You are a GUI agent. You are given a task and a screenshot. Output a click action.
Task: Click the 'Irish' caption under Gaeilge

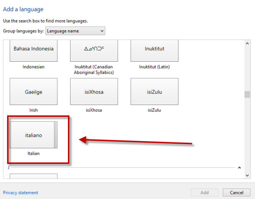click(34, 110)
